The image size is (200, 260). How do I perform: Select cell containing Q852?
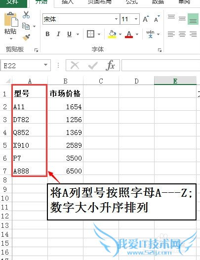(x=30, y=130)
